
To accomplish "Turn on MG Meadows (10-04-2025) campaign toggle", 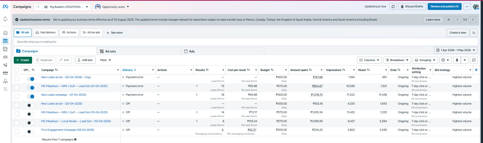I will tap(31, 114).
